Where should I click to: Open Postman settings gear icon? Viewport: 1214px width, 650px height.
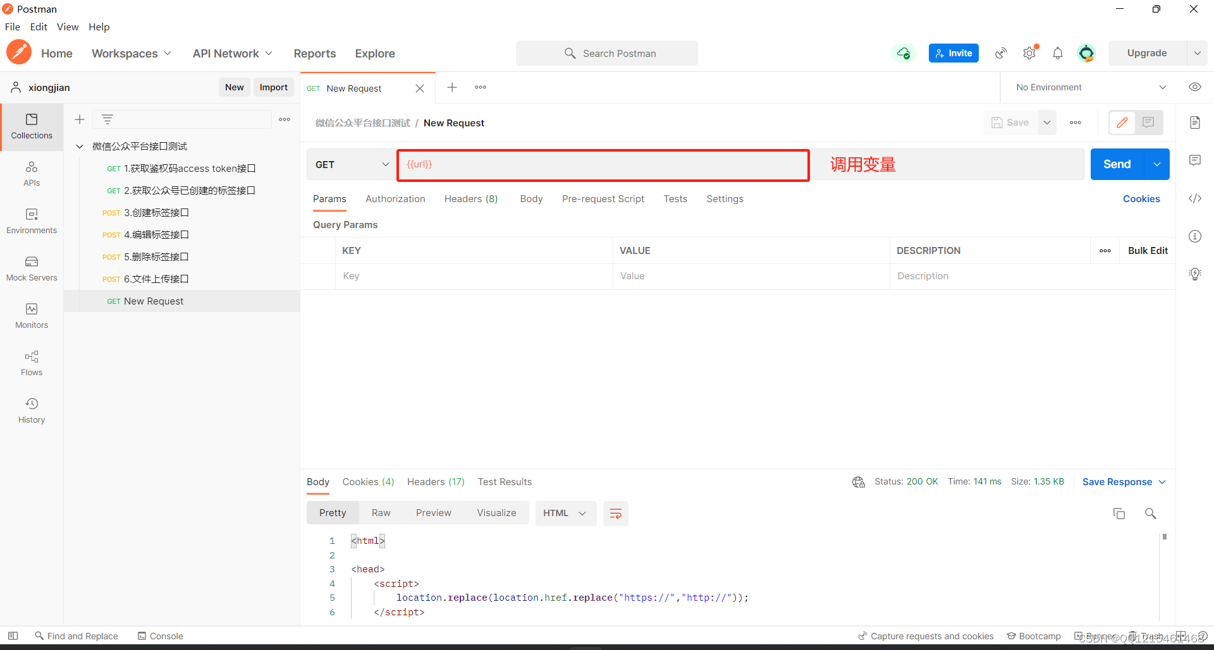tap(1030, 53)
